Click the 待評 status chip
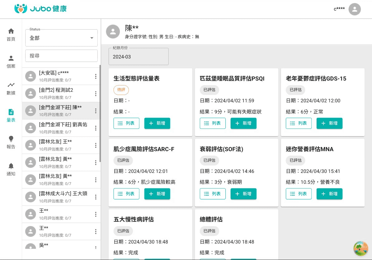 [121, 90]
